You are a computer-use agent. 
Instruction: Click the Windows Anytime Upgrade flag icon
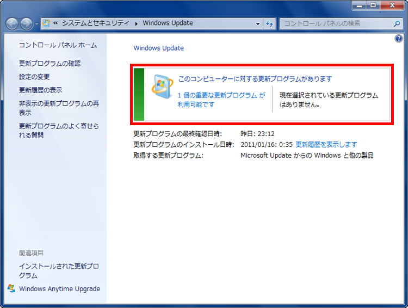11,288
